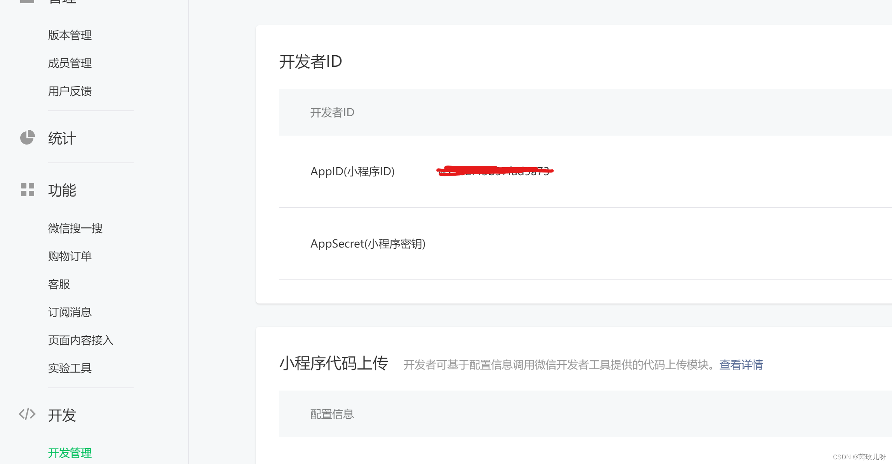892x464 pixels.
Task: Open 页面内容接入 in the sidebar
Action: coord(81,340)
